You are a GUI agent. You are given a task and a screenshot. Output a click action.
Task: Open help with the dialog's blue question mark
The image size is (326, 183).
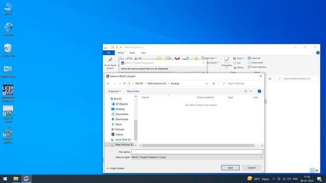pyautogui.click(x=259, y=91)
